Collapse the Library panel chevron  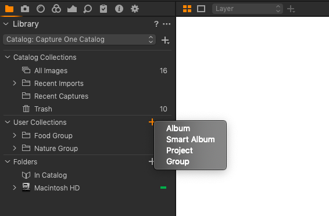click(6, 24)
